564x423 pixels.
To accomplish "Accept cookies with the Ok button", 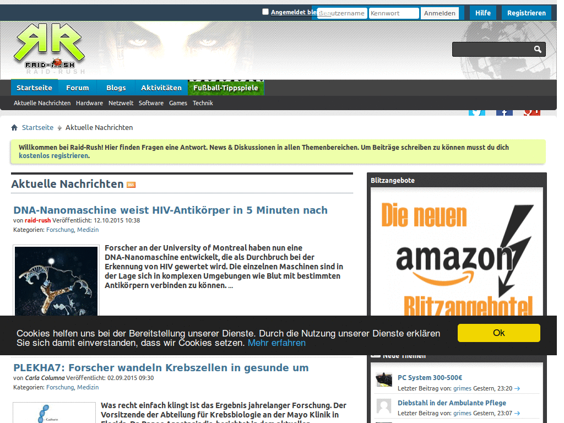I will 498,333.
